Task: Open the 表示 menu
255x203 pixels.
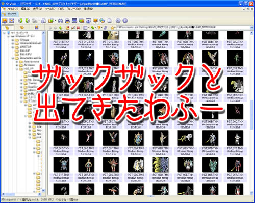Action: tap(37, 9)
